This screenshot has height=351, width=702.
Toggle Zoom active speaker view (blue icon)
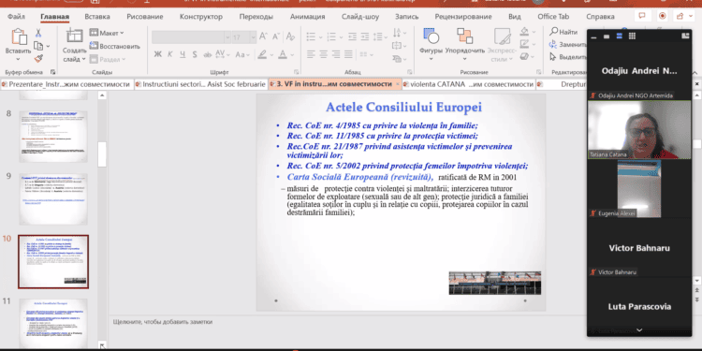click(x=620, y=37)
